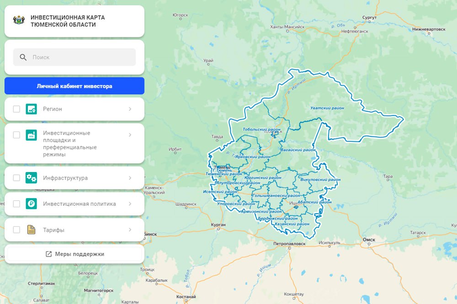Click the Инвестиционные площадки factory icon
This screenshot has width=457, height=304.
(x=31, y=135)
